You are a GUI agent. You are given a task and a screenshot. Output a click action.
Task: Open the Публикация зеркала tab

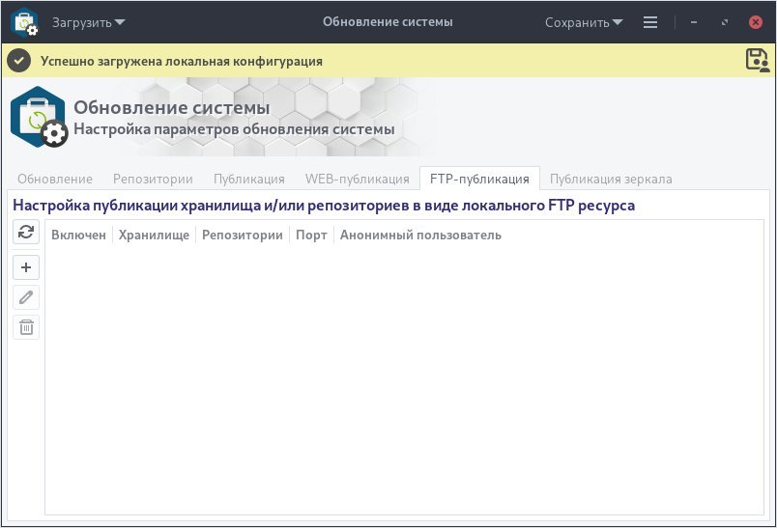(x=611, y=179)
